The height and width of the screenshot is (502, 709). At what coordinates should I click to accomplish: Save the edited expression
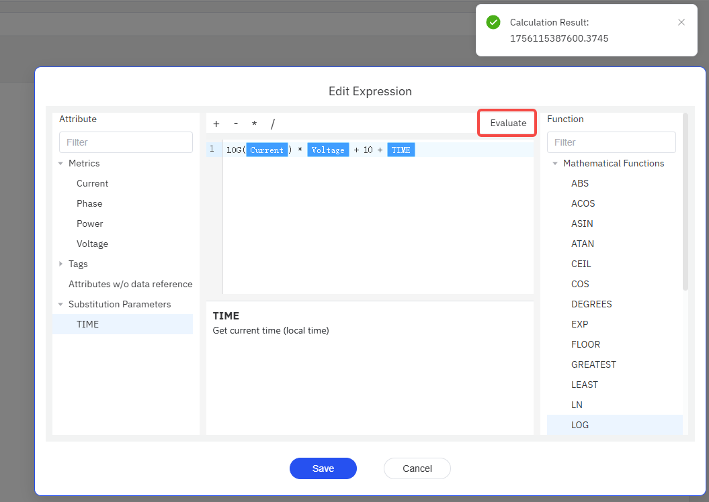[x=323, y=468]
